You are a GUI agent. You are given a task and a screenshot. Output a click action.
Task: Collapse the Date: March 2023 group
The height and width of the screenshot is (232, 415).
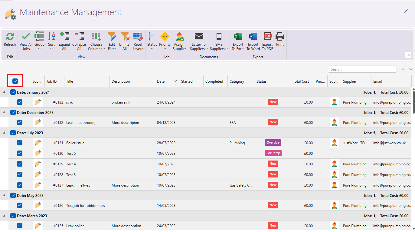[4, 216]
